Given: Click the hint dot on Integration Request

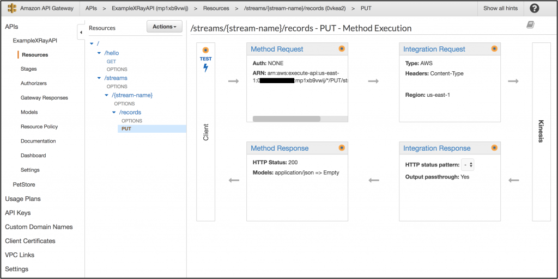Looking at the screenshot, I should [494, 48].
